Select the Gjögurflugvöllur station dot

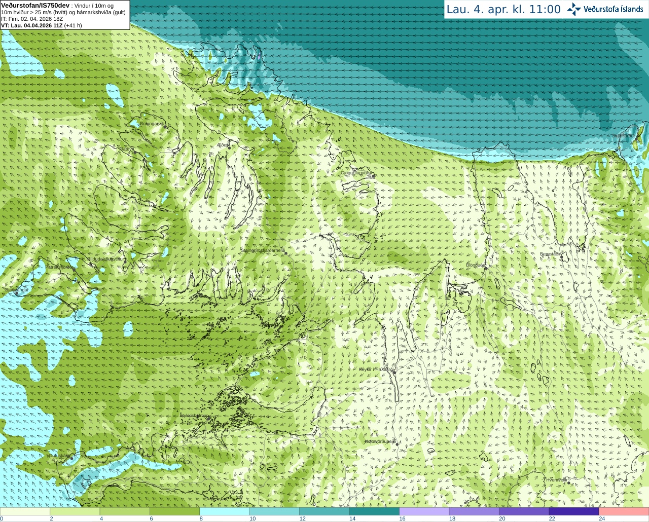click(x=373, y=176)
